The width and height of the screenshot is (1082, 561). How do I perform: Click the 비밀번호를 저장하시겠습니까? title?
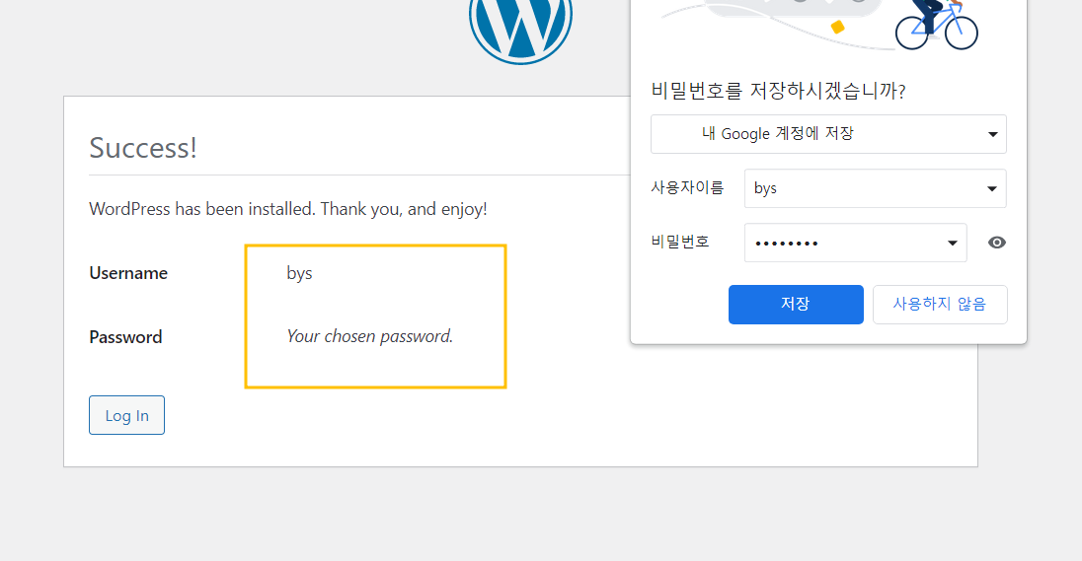(778, 91)
